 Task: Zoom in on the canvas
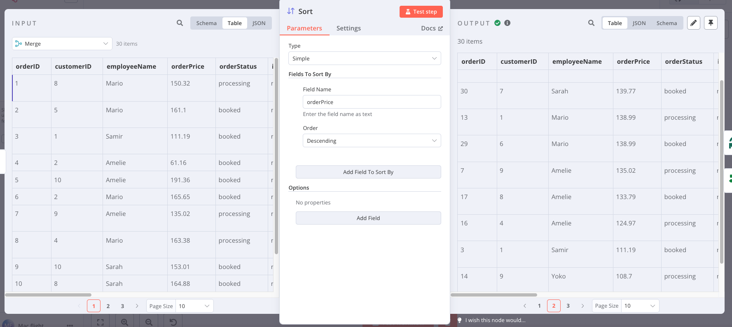124,322
